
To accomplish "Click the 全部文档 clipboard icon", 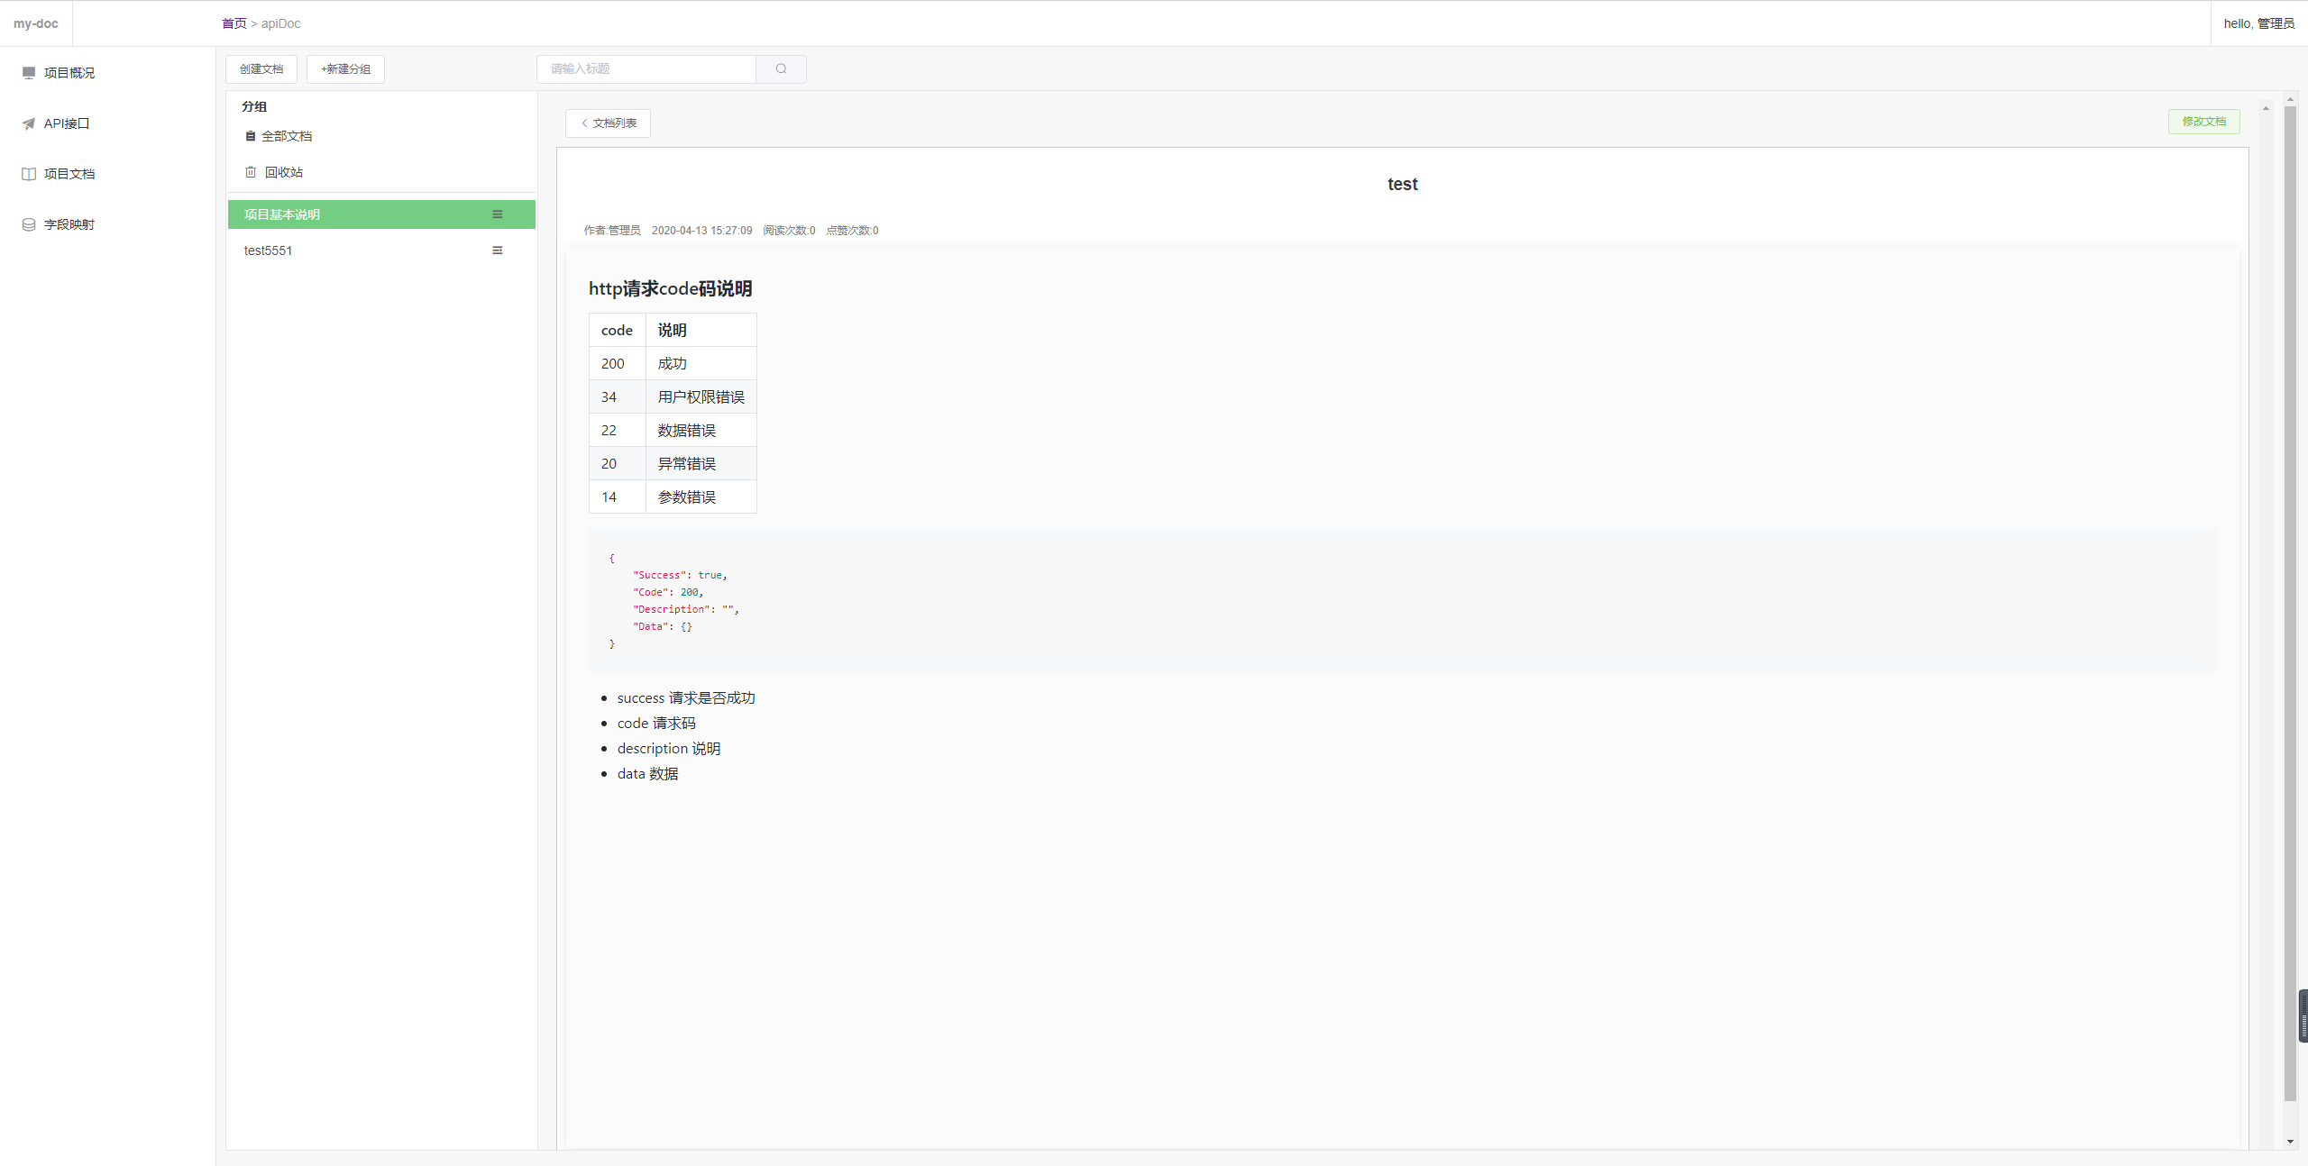I will (x=251, y=136).
